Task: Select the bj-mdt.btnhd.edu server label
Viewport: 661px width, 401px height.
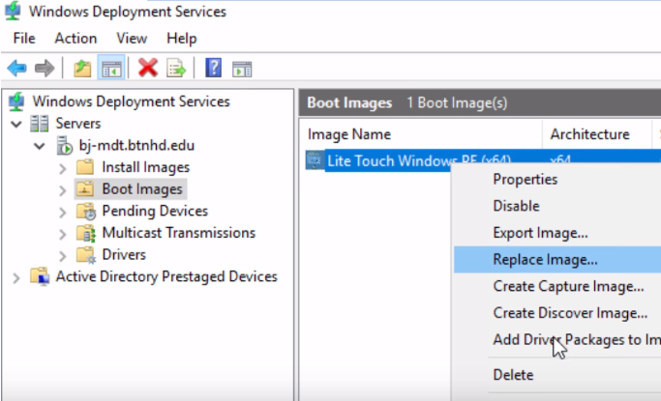Action: click(136, 145)
